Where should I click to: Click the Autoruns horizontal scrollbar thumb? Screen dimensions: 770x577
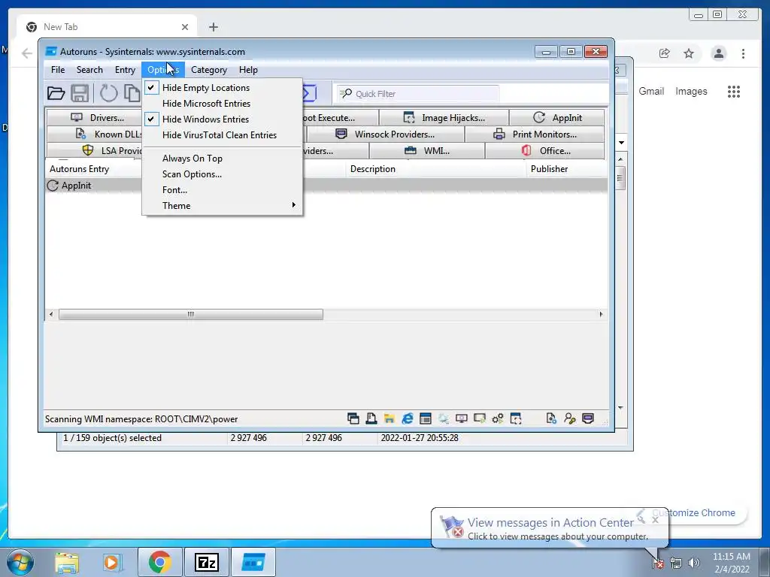(x=190, y=314)
